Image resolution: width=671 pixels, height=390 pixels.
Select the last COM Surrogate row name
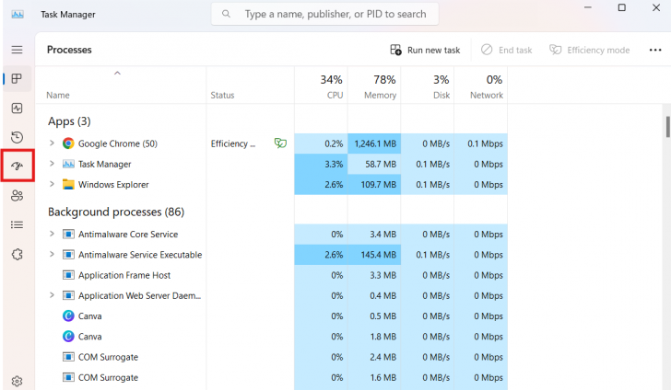coord(108,378)
